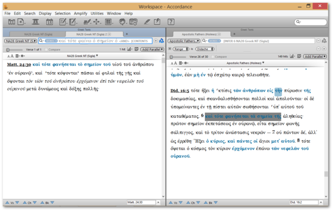The height and width of the screenshot is (211, 333).
Task: Open gear settings icon in Apostolic Fathers pane
Action: pos(186,63)
